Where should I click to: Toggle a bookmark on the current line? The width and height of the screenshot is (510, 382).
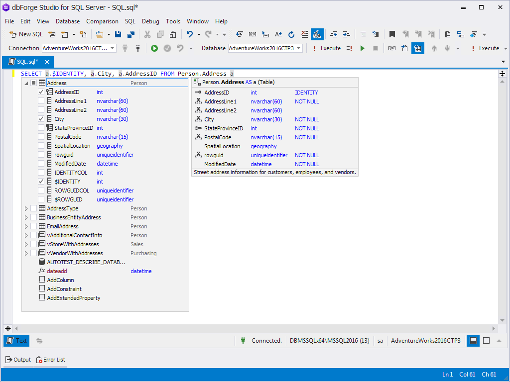[392, 34]
